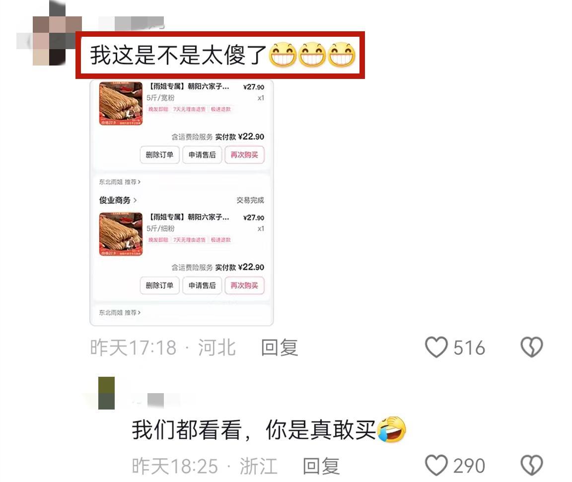Reply to the Hebei comment via 回复
This screenshot has height=482, width=572.
(x=280, y=347)
